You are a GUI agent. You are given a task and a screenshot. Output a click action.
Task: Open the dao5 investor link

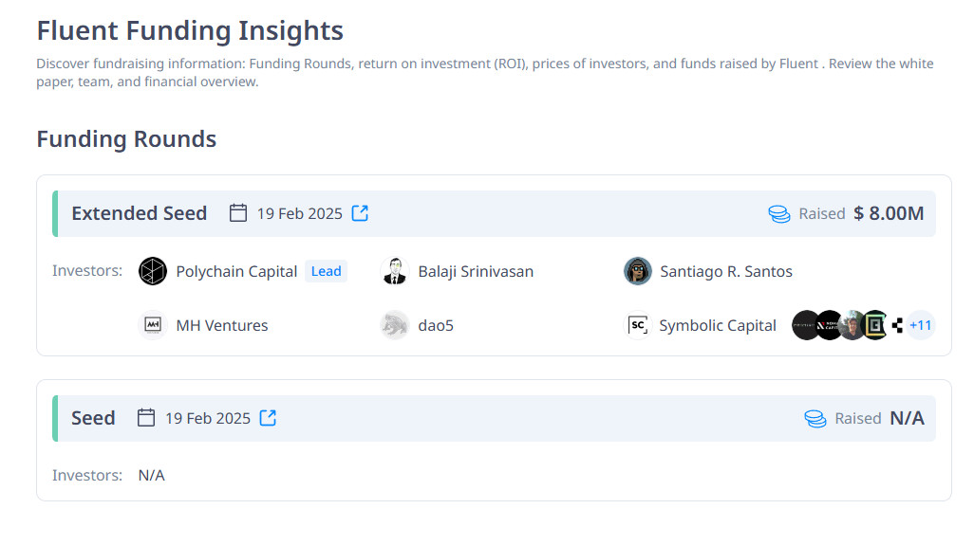coord(436,325)
